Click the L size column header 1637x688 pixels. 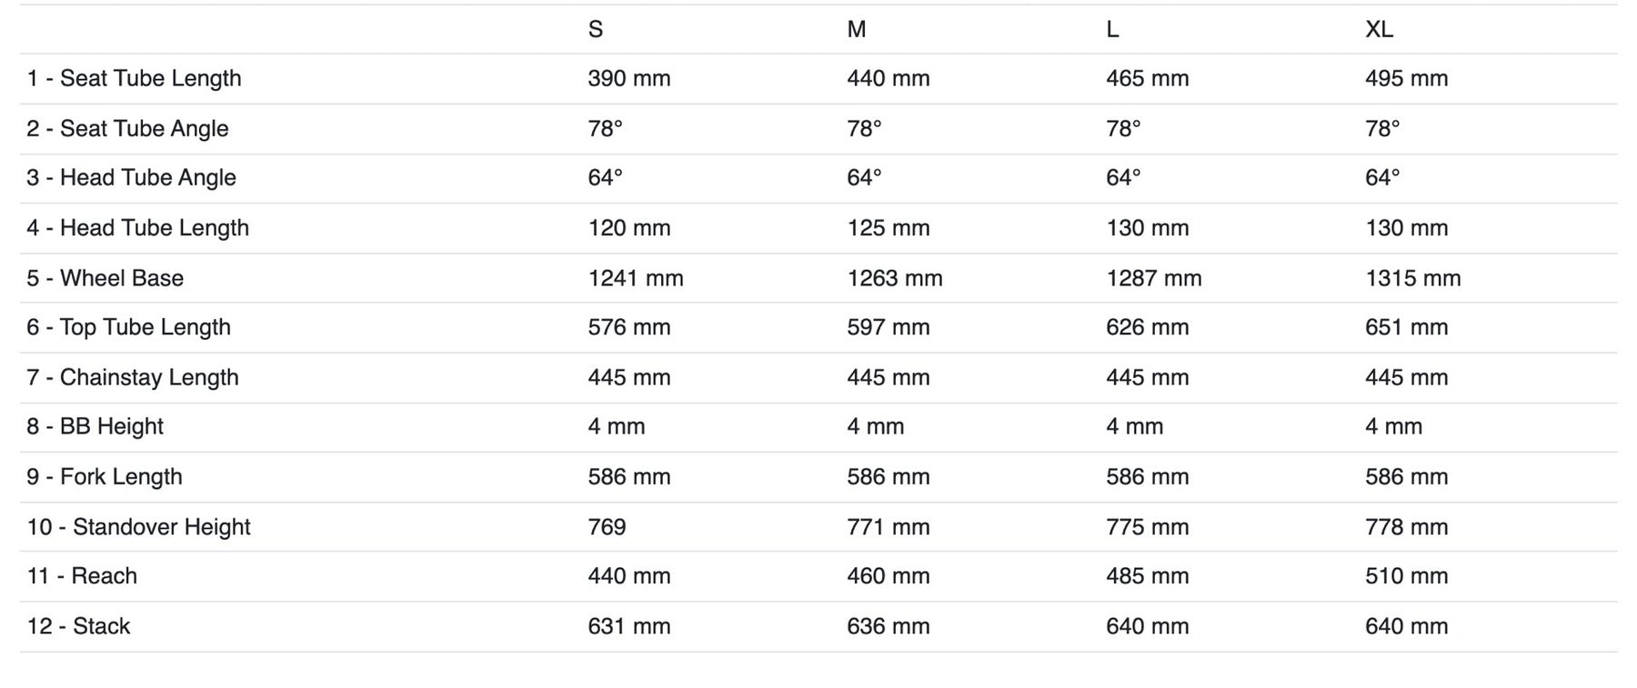(1112, 30)
